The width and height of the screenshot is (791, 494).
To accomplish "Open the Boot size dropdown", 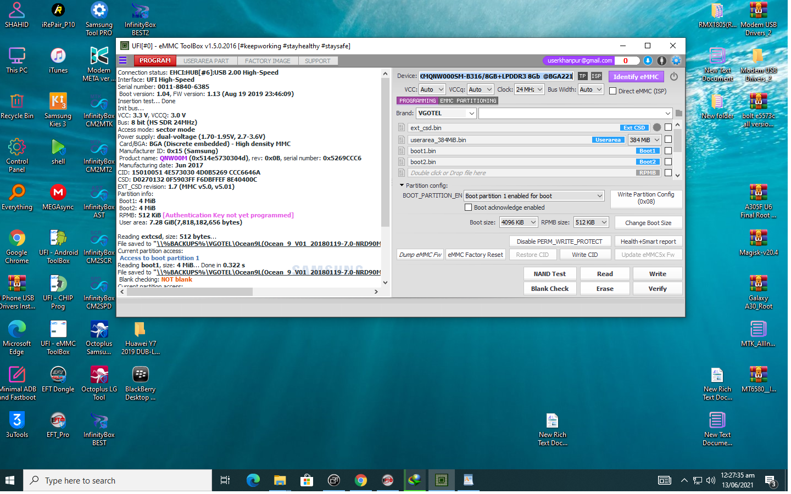I will (519, 222).
